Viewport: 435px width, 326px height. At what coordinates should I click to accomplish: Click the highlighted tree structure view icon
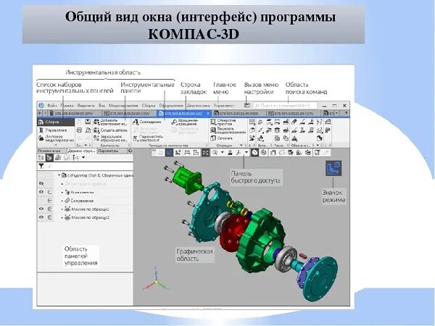(x=49, y=158)
